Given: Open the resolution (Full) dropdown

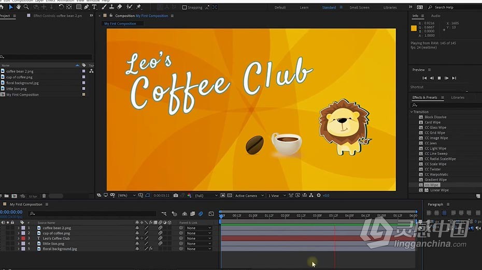Looking at the screenshot, I should point(206,196).
